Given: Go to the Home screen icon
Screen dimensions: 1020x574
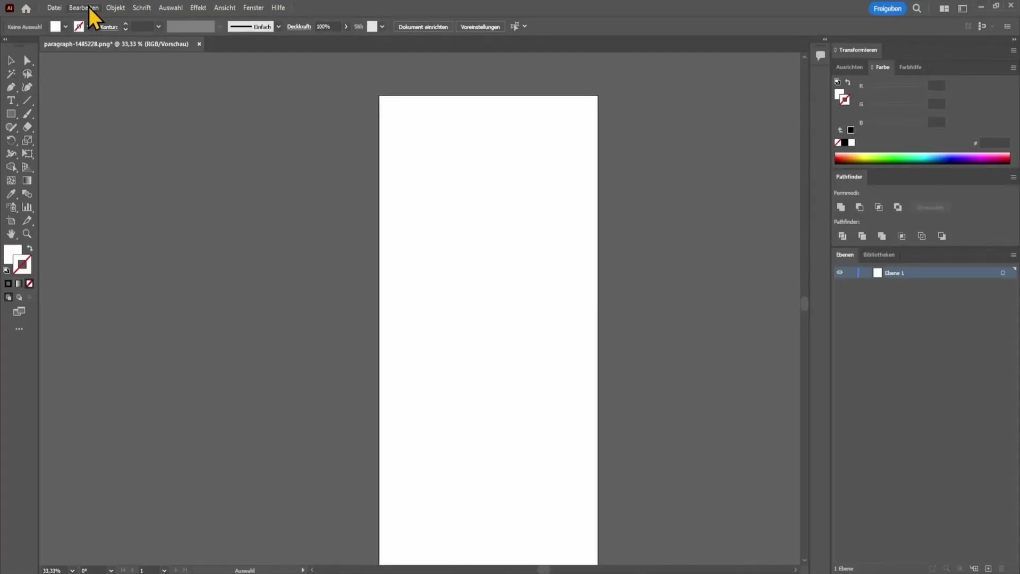Looking at the screenshot, I should click(x=26, y=9).
